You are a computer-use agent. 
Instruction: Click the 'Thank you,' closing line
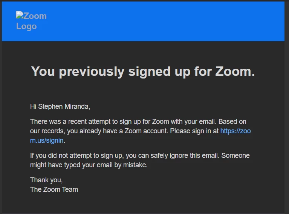[x=46, y=180]
